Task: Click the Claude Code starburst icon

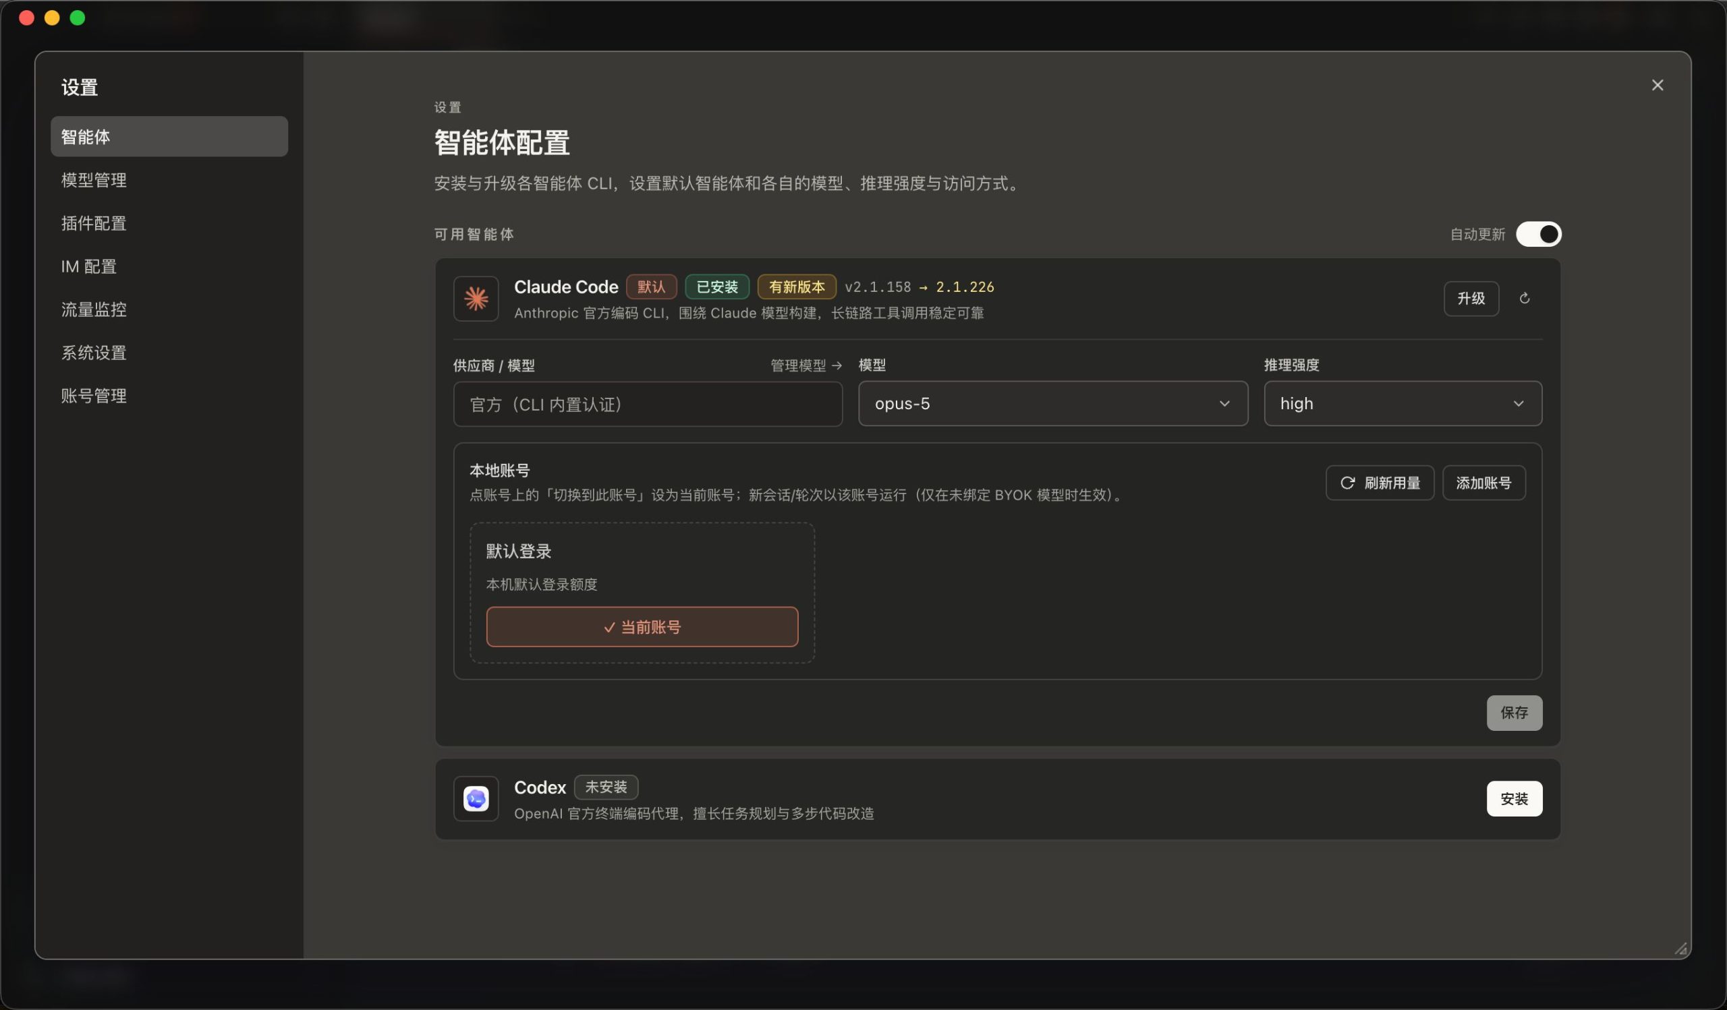Action: coord(476,299)
